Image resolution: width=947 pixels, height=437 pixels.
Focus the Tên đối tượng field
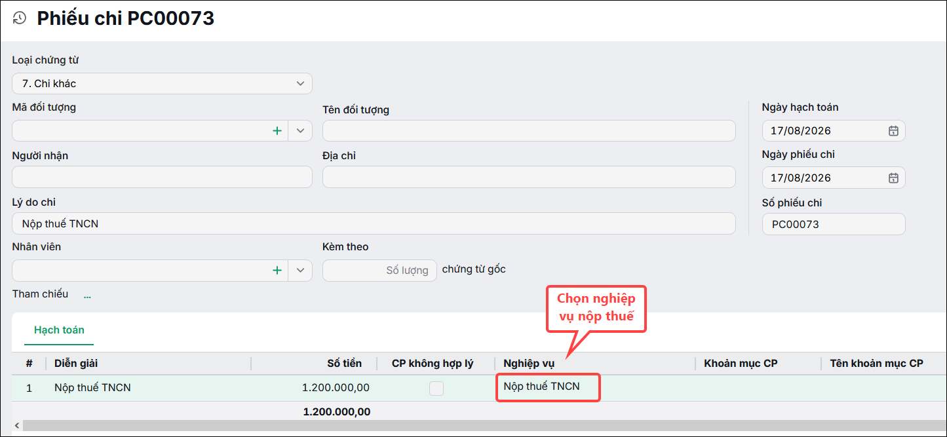click(529, 130)
